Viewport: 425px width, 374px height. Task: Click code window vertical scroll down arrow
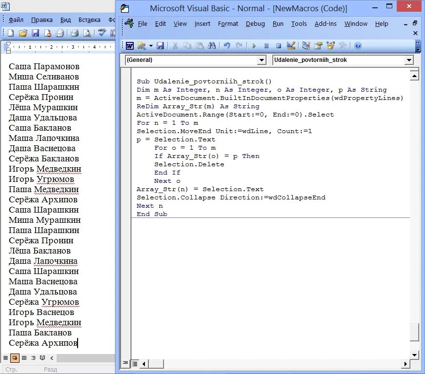pyautogui.click(x=414, y=355)
